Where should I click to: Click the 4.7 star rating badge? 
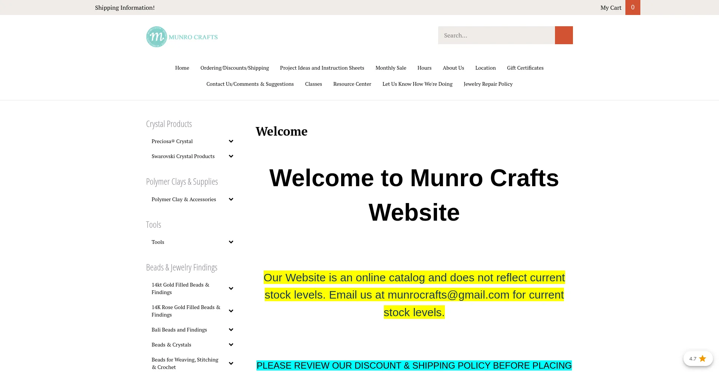(x=698, y=359)
